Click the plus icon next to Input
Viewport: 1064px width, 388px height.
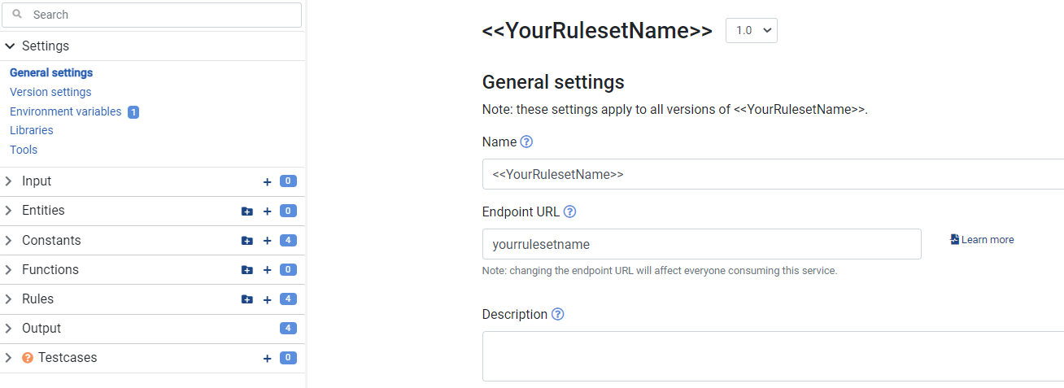coord(267,181)
